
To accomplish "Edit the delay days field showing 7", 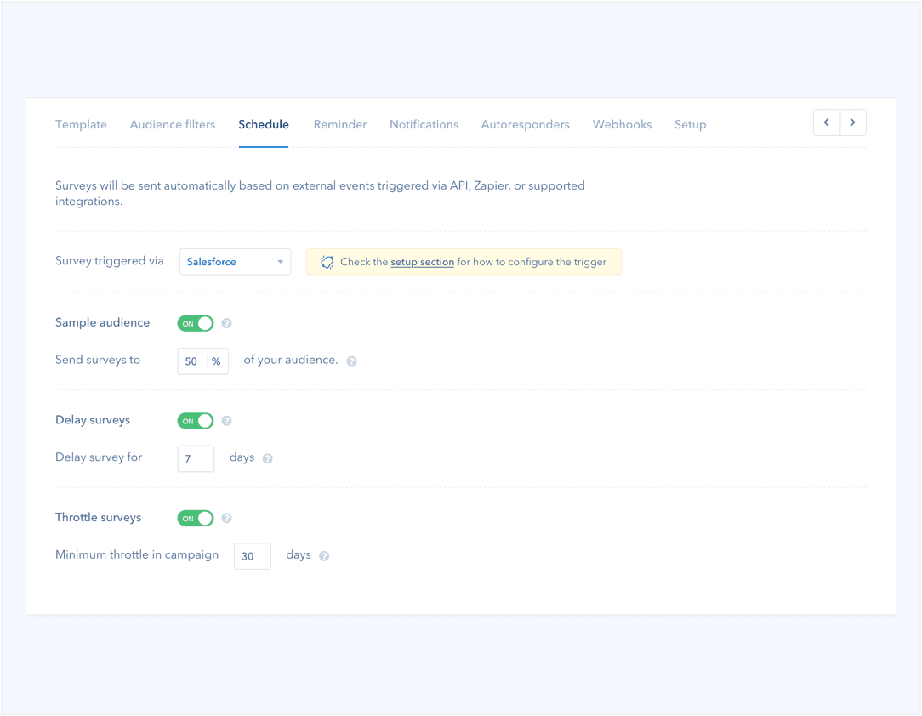I will click(196, 458).
